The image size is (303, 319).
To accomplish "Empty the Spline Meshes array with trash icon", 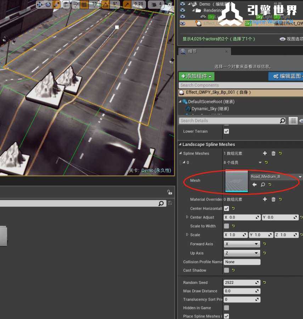I will point(273,153).
